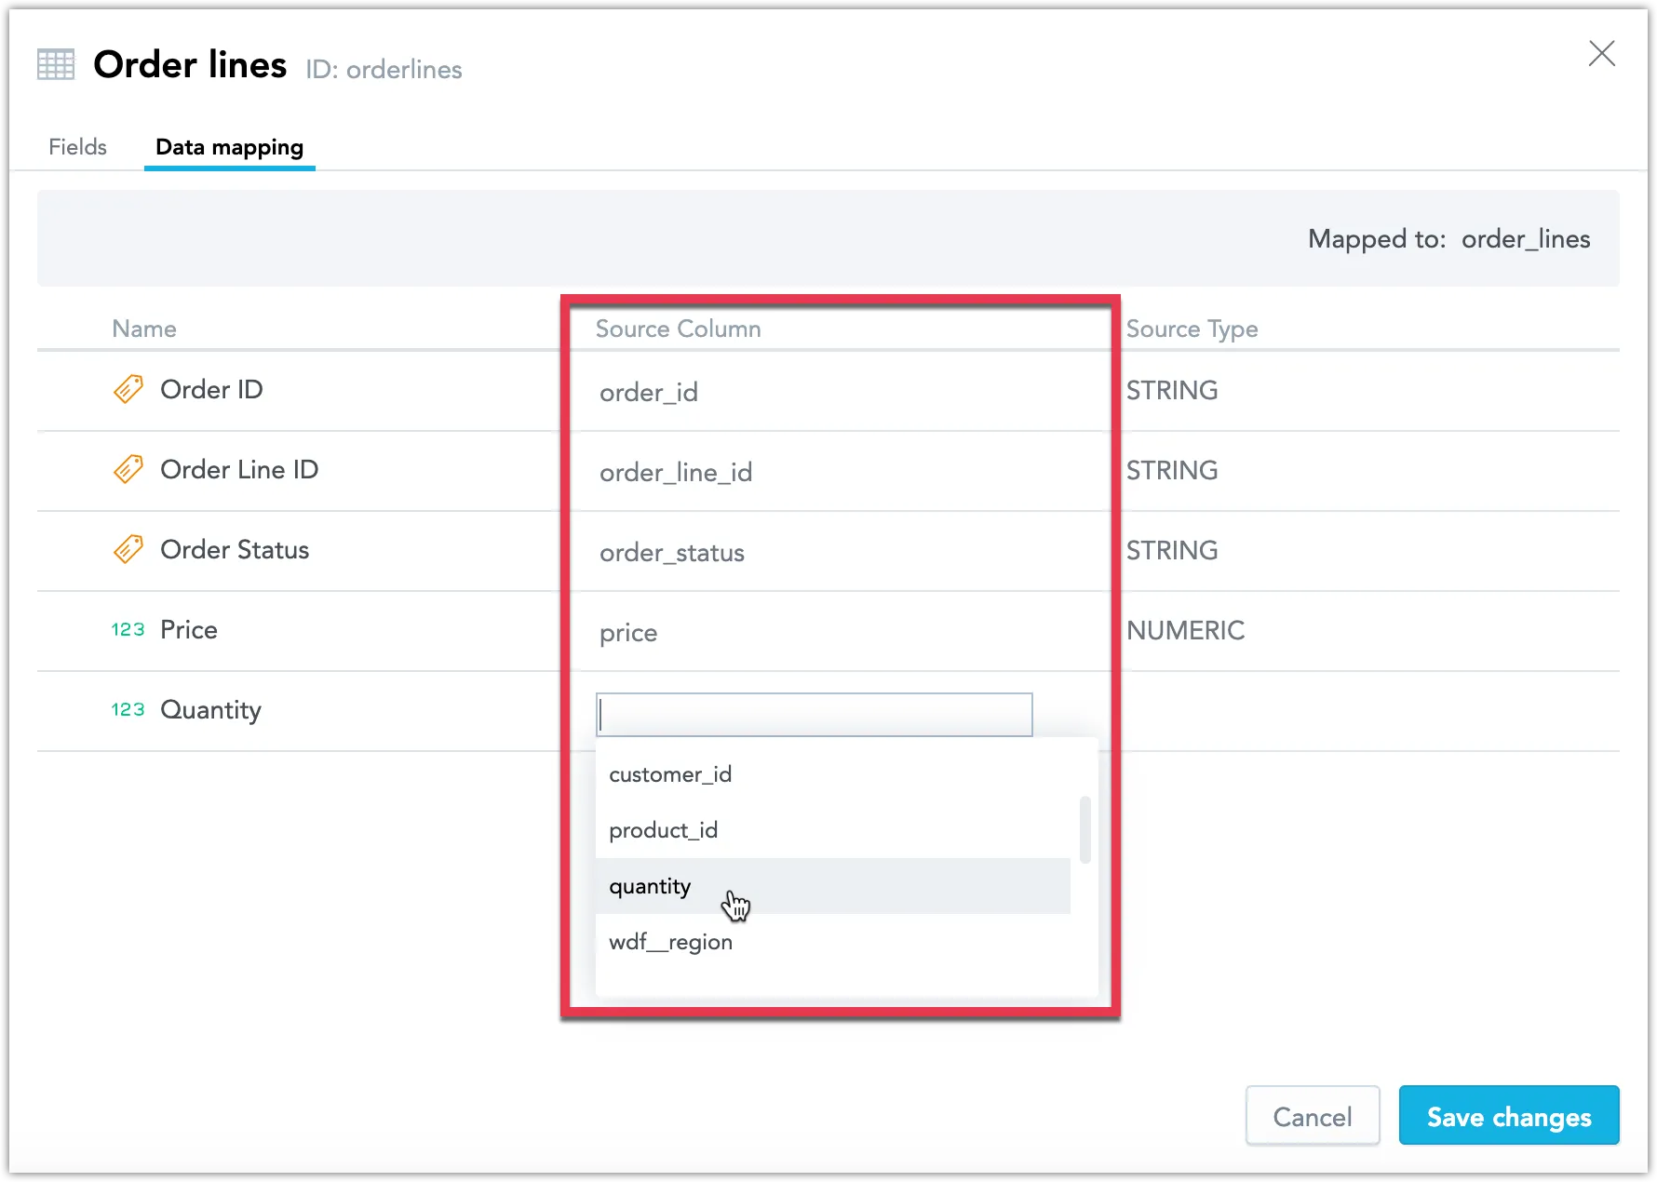The image size is (1657, 1182).
Task: Select quantity from the dropdown list
Action: pyautogui.click(x=650, y=886)
